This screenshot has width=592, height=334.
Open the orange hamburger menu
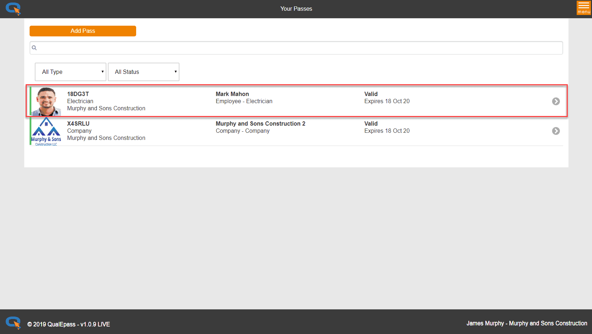coord(583,8)
